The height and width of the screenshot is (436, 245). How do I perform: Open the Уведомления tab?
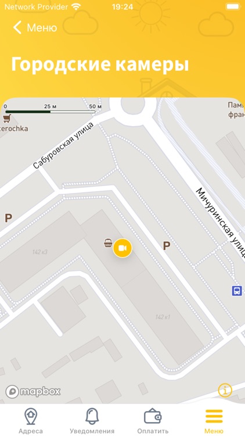(92, 421)
